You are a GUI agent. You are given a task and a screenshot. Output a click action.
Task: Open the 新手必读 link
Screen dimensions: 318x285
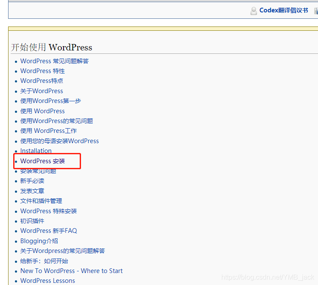[x=32, y=181]
